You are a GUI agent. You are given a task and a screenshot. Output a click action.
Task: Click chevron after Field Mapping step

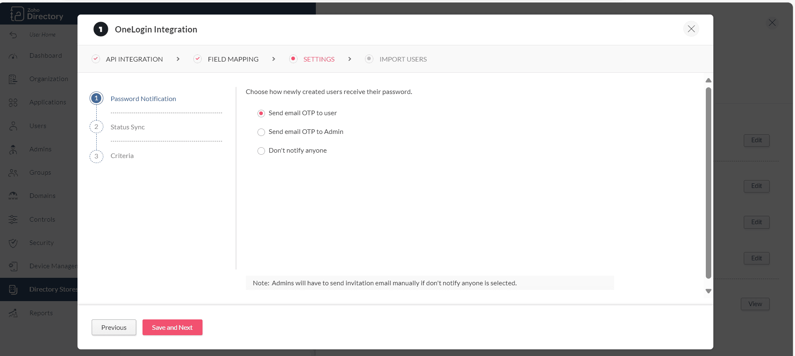pyautogui.click(x=273, y=59)
